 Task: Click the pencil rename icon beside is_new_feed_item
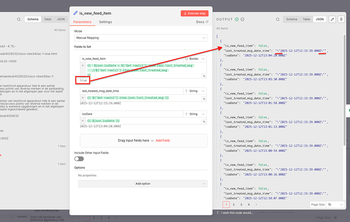click(76, 13)
